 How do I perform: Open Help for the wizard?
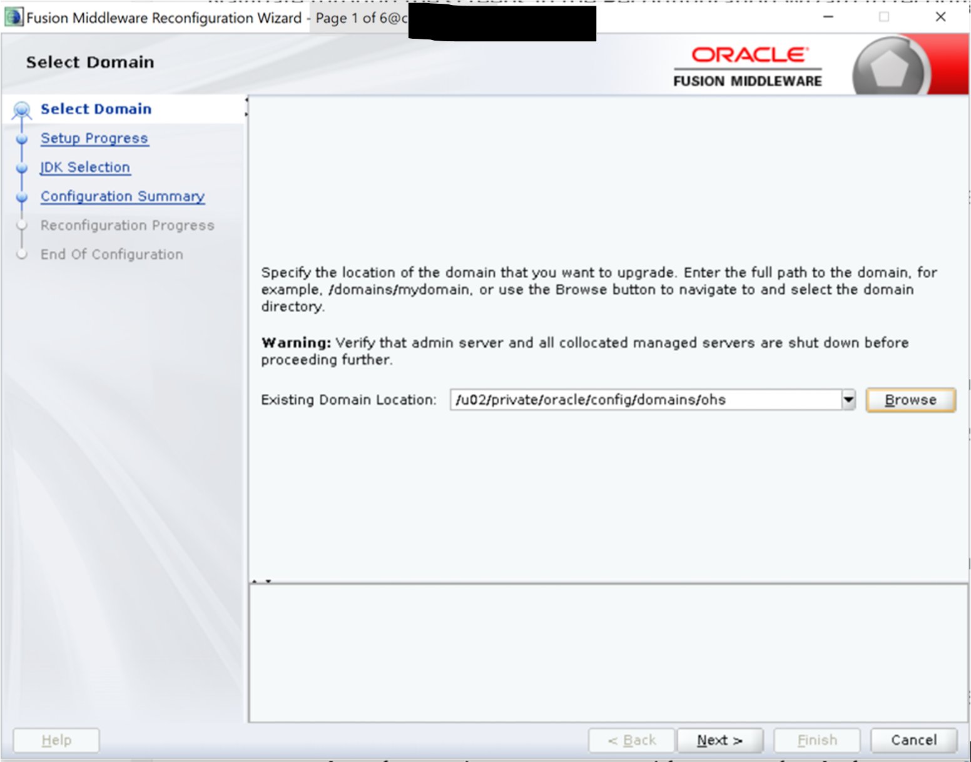tap(56, 740)
